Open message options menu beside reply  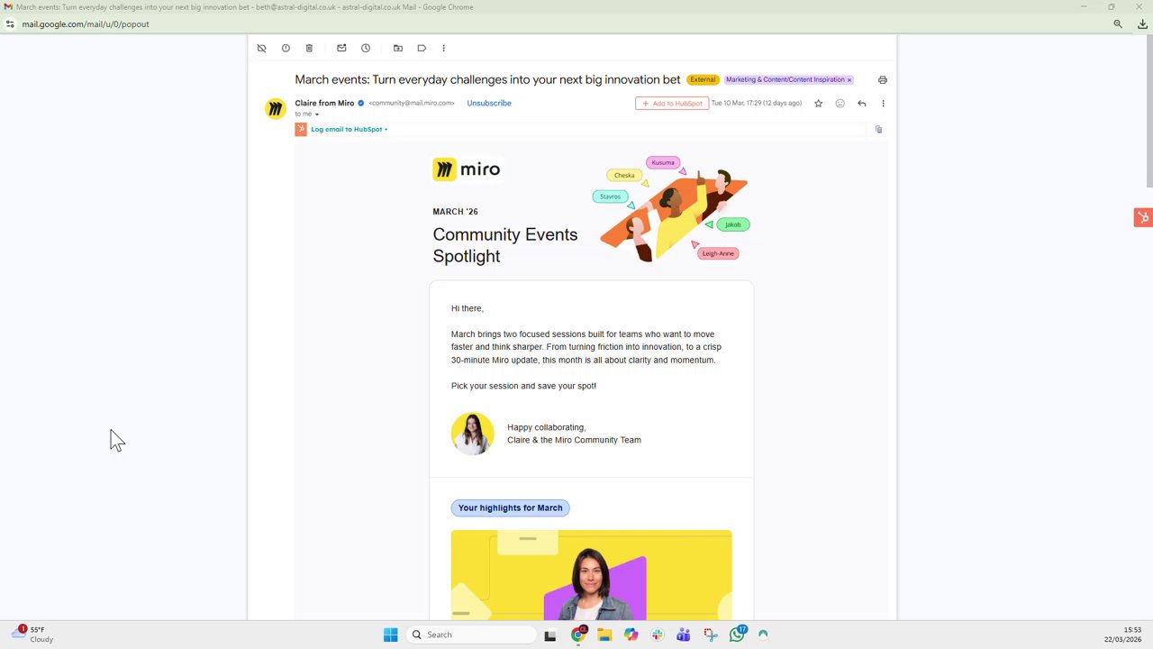point(883,104)
